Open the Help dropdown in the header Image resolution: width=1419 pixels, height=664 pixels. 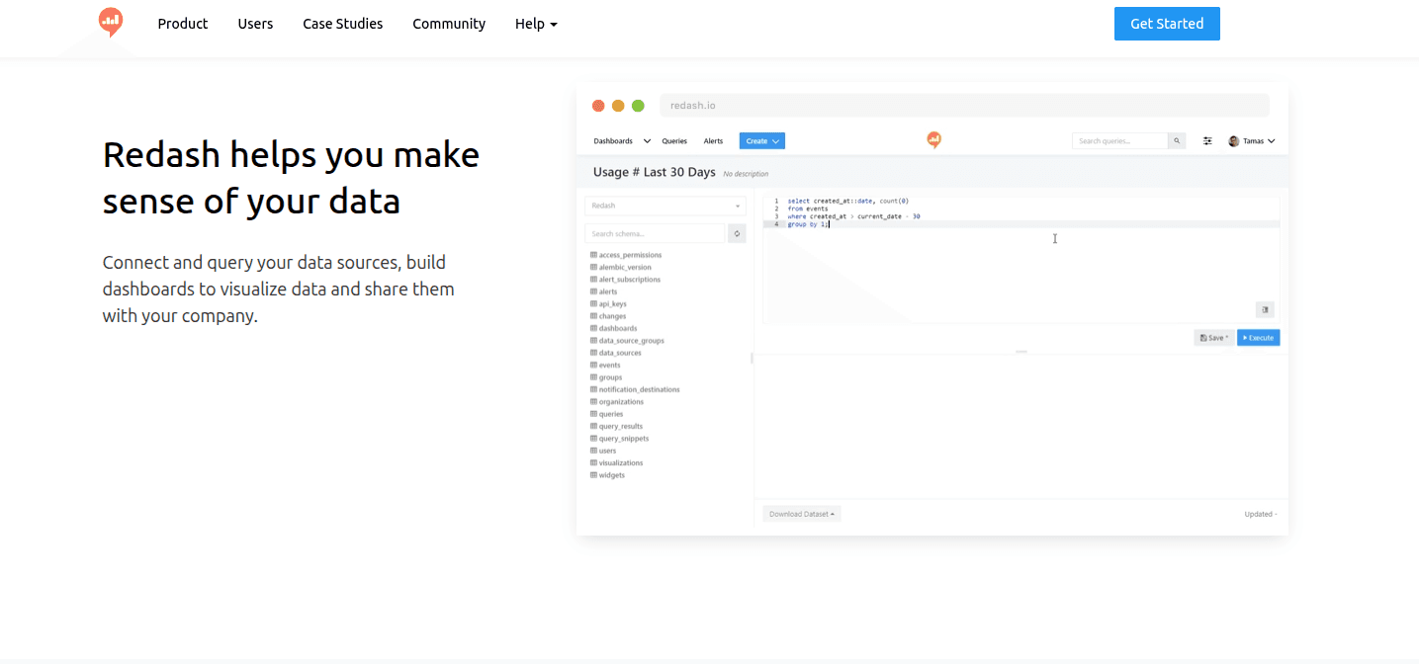(536, 24)
